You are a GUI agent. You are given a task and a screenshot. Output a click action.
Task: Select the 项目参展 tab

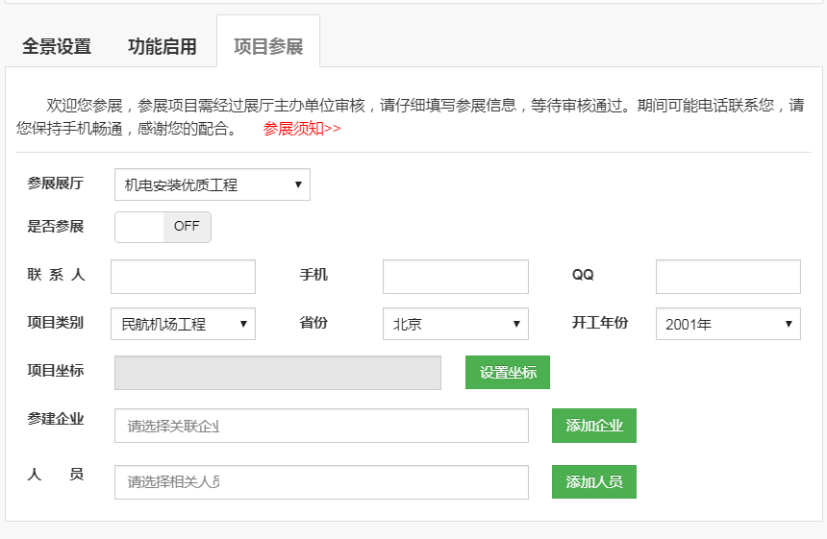pyautogui.click(x=268, y=46)
